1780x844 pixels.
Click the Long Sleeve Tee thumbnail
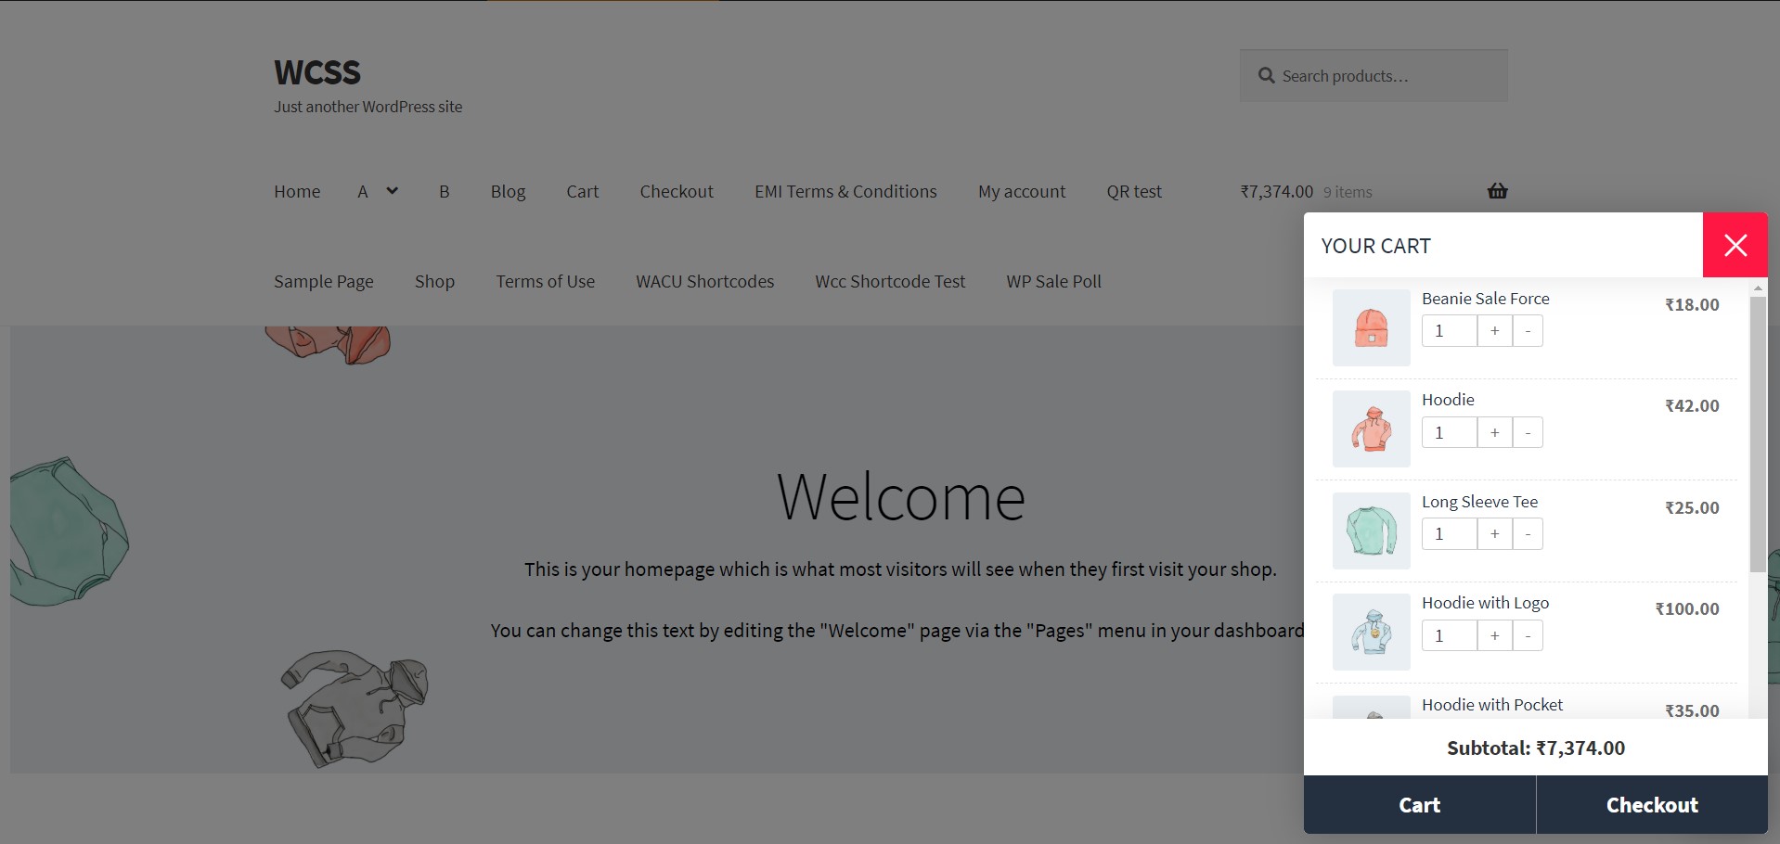click(x=1371, y=530)
